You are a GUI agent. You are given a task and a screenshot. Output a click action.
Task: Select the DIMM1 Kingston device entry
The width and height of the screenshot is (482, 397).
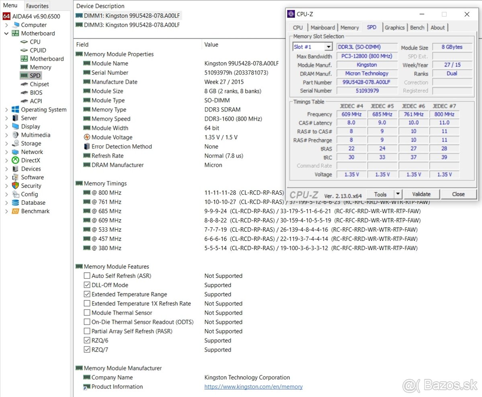pyautogui.click(x=128, y=15)
